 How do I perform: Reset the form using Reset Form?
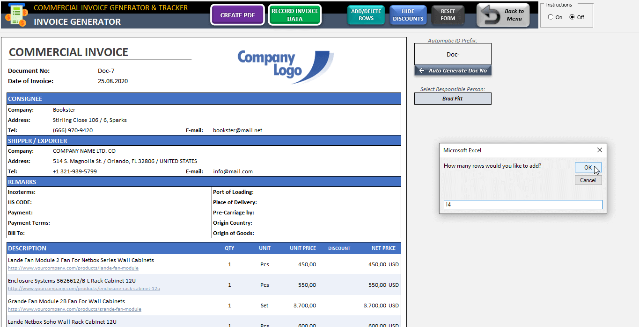point(448,15)
